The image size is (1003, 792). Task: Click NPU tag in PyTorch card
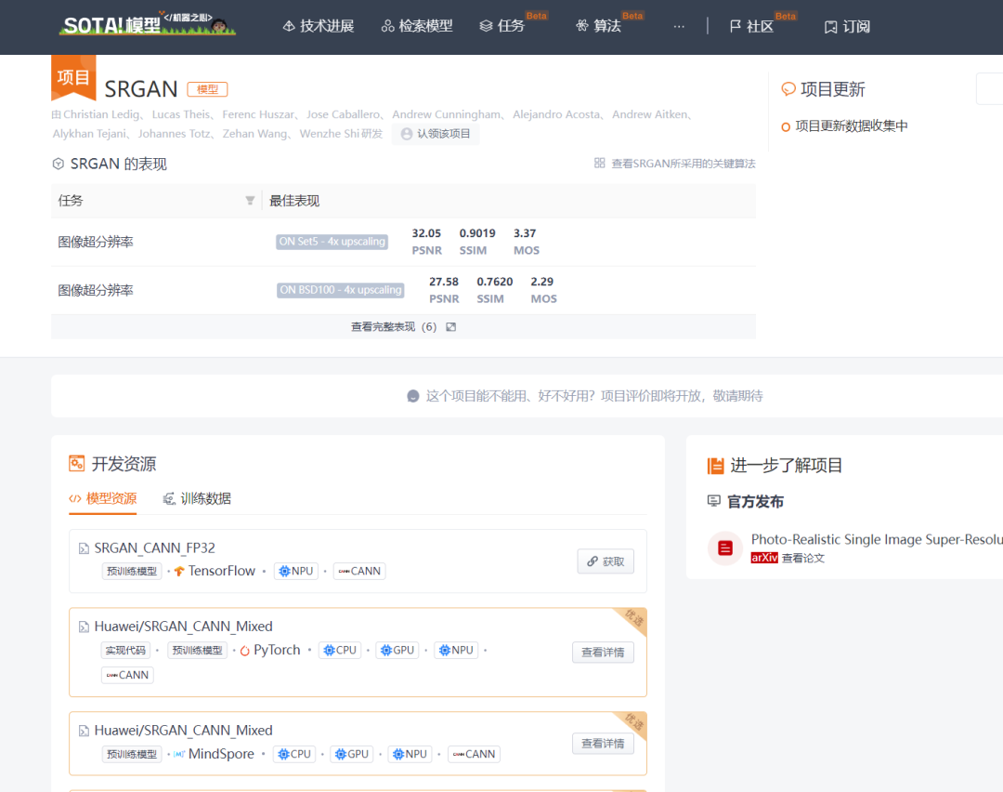(x=456, y=651)
